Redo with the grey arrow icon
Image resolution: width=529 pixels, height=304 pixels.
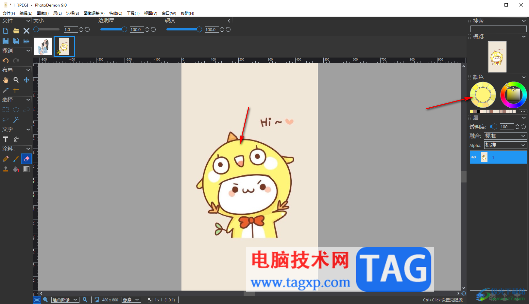tap(16, 61)
